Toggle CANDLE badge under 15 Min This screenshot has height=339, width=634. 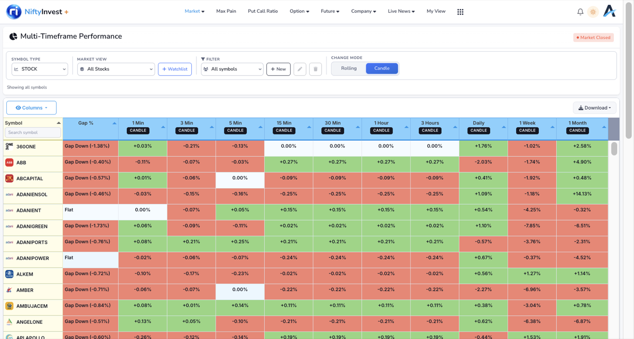284,130
